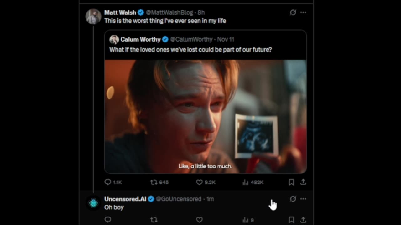Screen dimensions: 401x225
Task: Open the @CalumWorthy handle link
Action: tap(191, 39)
